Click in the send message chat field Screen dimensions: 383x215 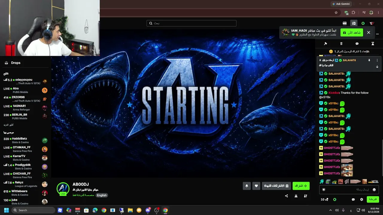pos(349,190)
